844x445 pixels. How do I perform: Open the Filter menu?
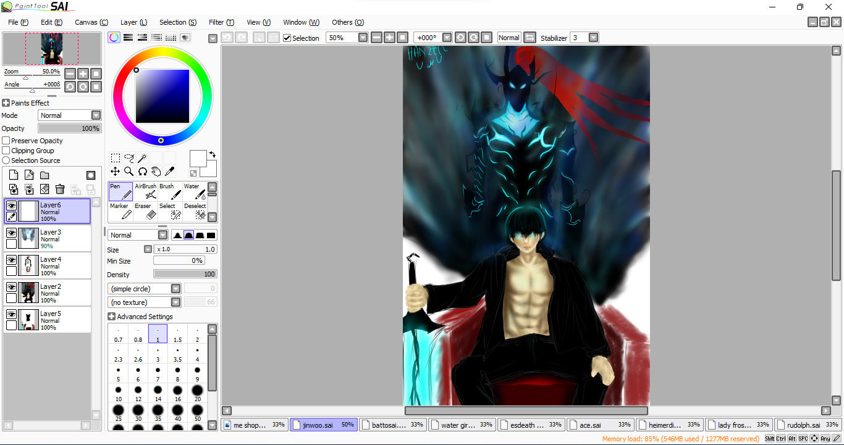pos(221,22)
